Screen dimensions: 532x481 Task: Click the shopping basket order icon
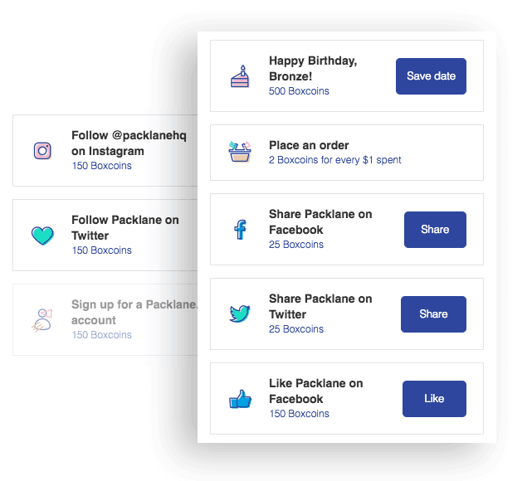[240, 152]
